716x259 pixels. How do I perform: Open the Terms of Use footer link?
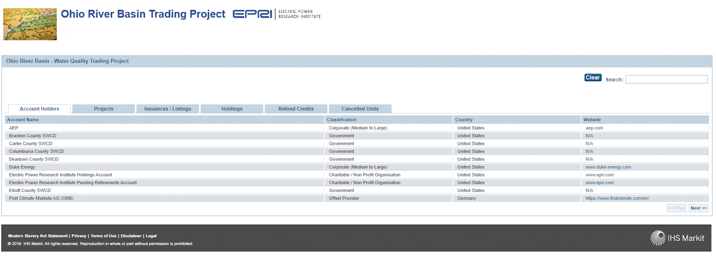click(x=103, y=236)
